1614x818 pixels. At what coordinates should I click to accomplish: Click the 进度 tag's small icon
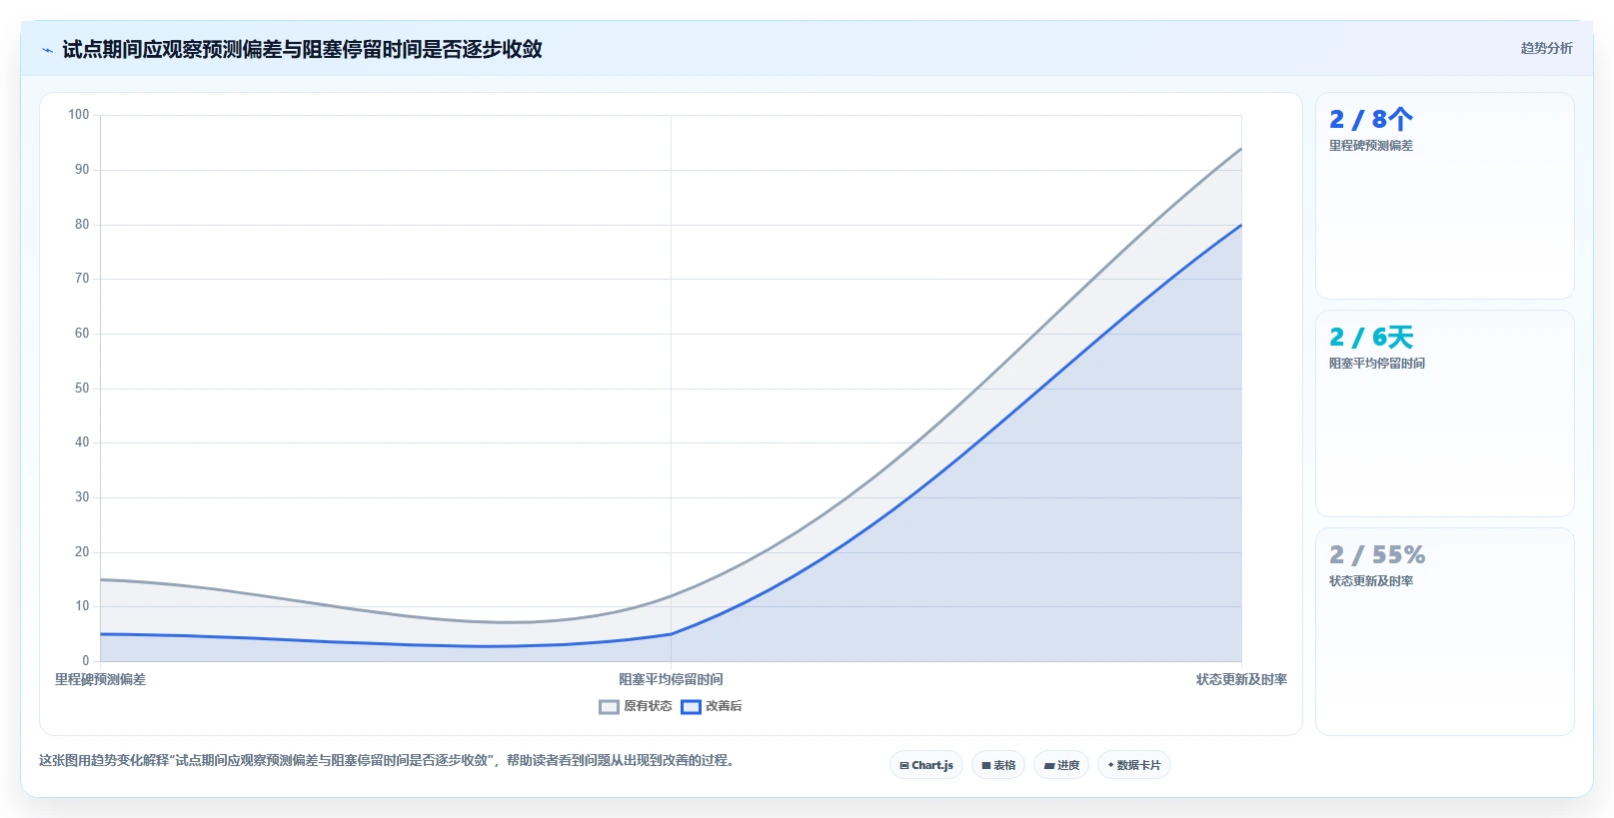(x=1049, y=766)
